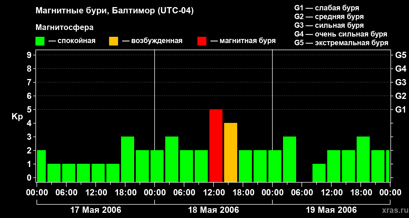Click the 09:00 Kp 1 bar on 19 Мая
The height and width of the screenshot is (218, 409).
pos(319,173)
